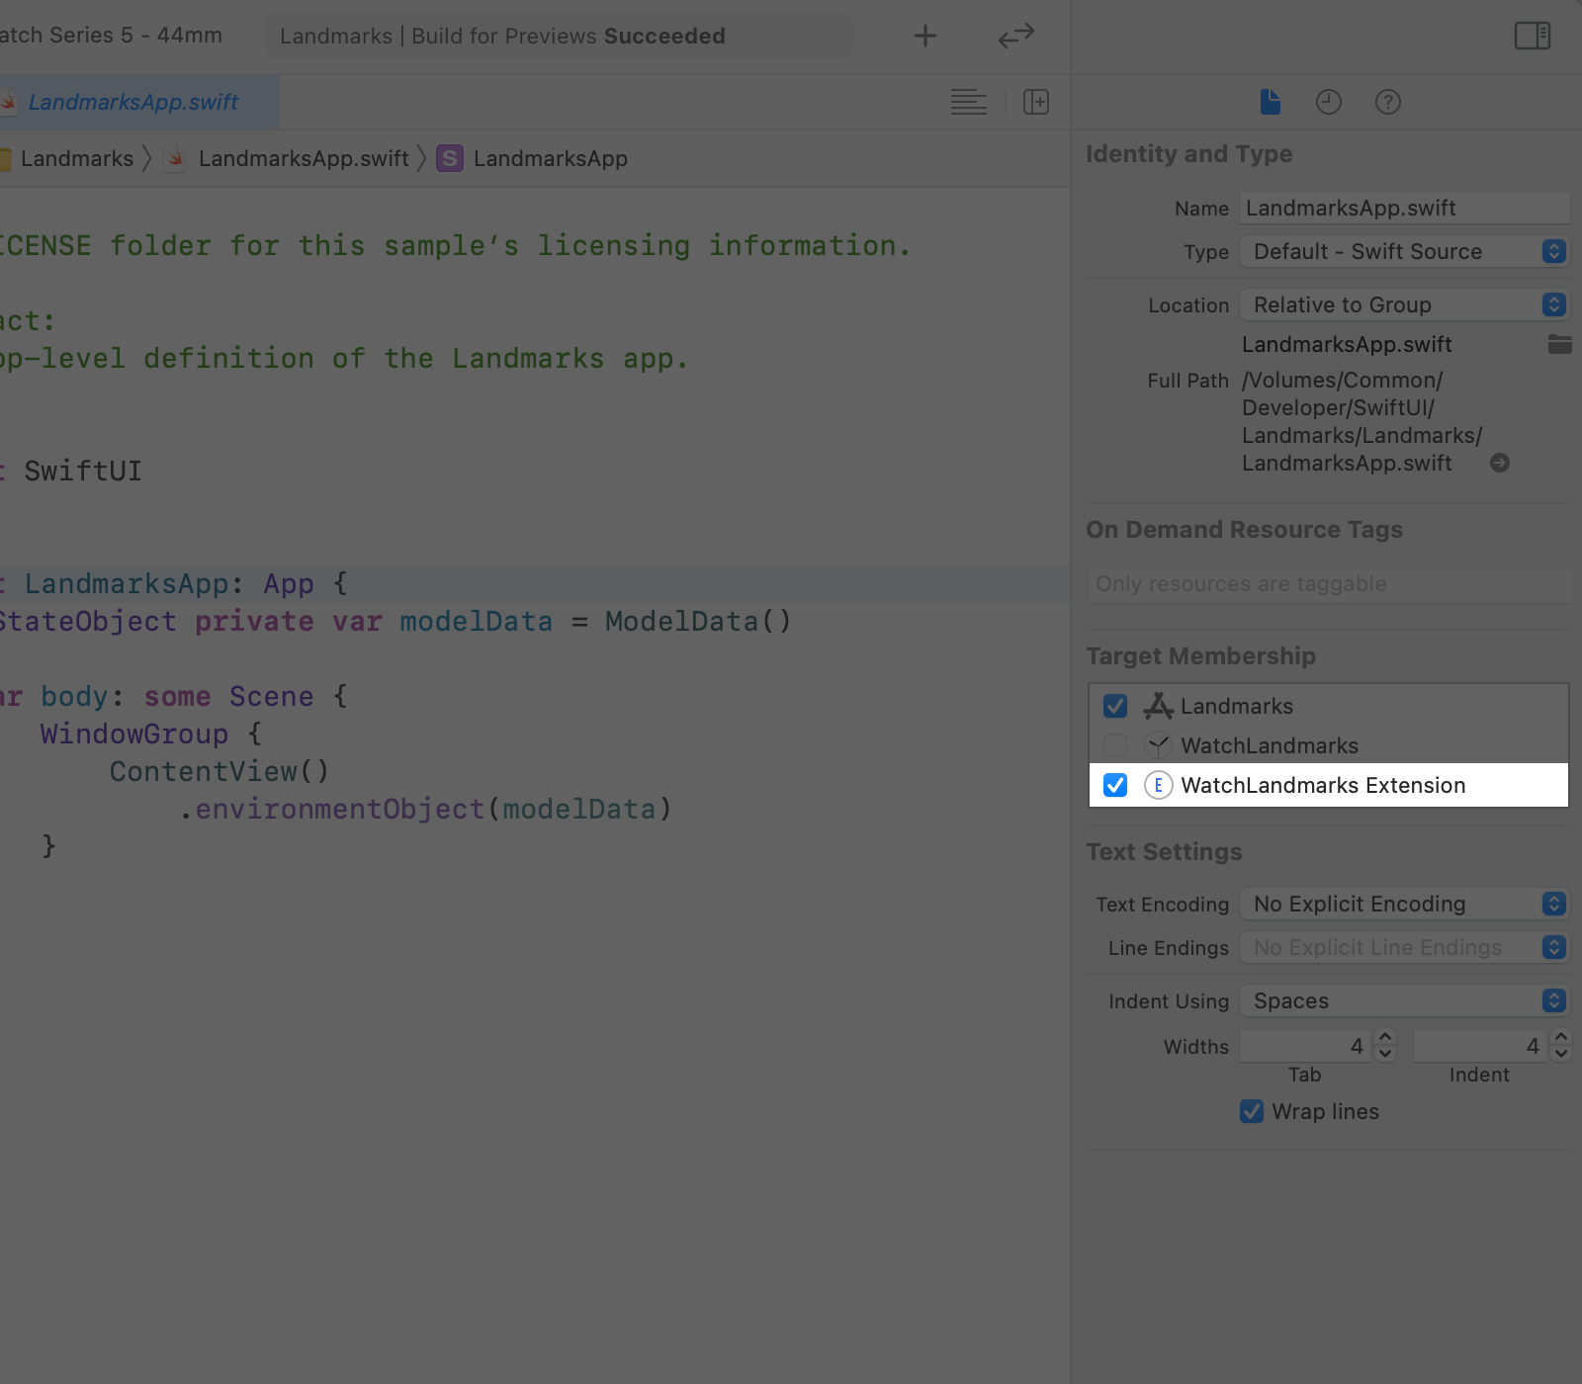
Task: Reveal full path in Finder arrow
Action: pos(1499,464)
